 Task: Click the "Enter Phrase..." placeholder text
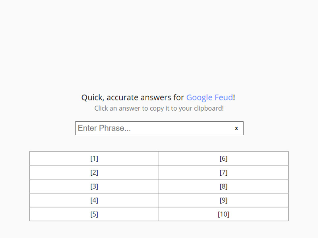pyautogui.click(x=104, y=128)
